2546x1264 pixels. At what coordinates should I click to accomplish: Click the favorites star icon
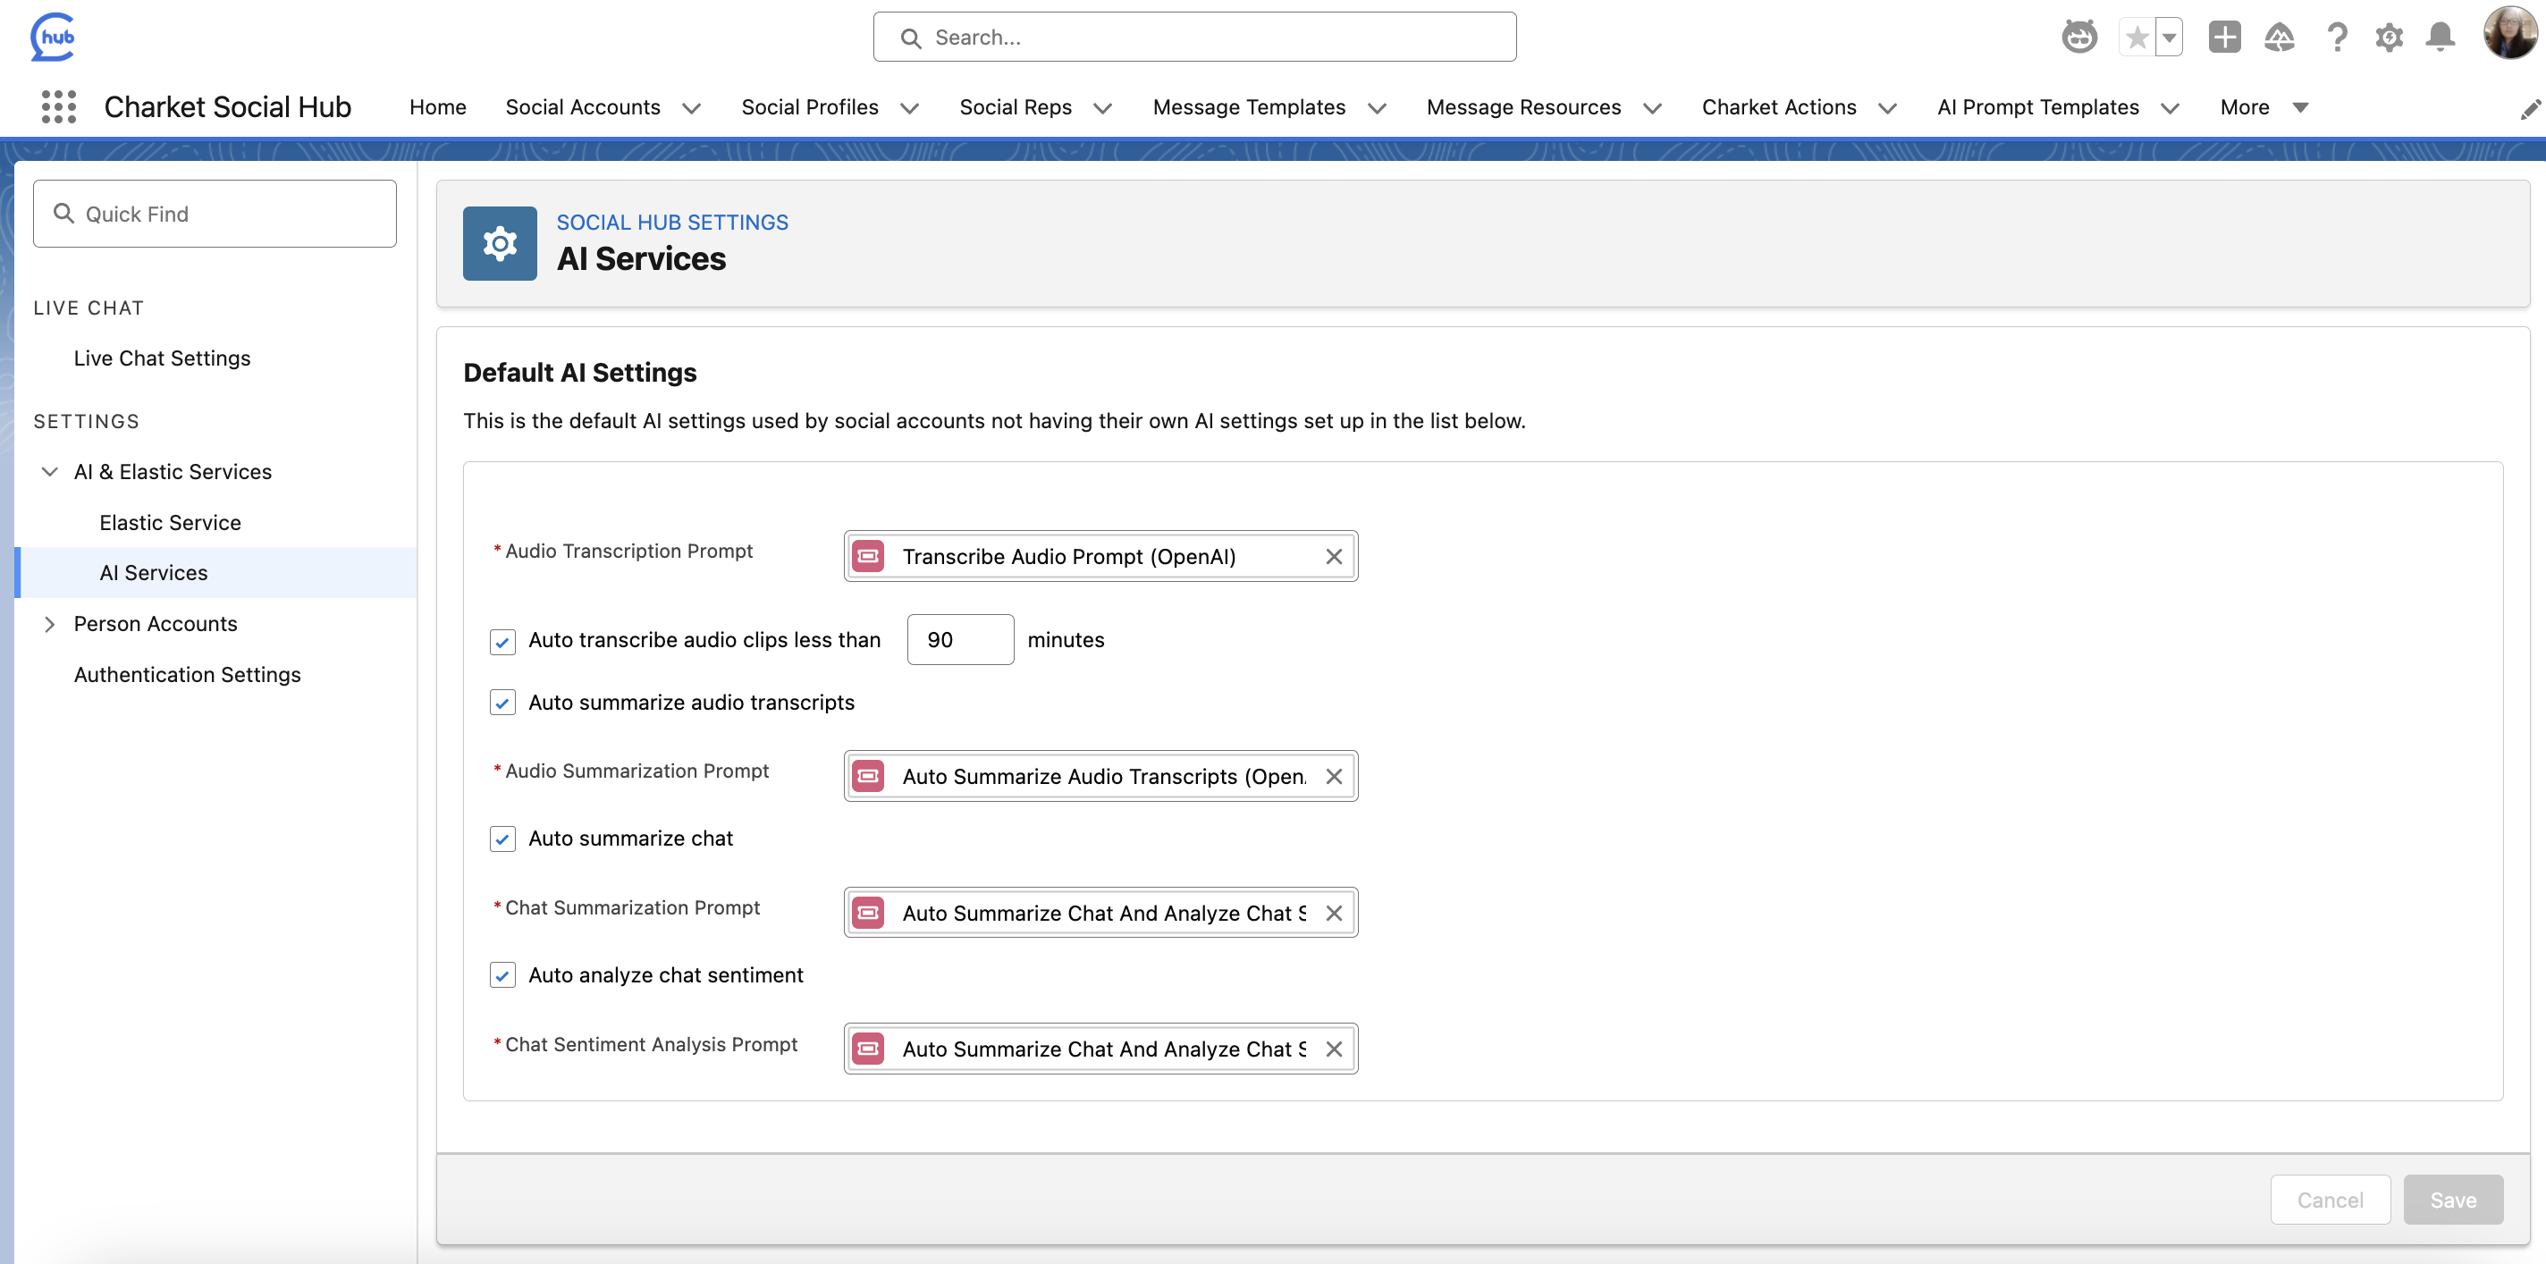tap(2136, 38)
